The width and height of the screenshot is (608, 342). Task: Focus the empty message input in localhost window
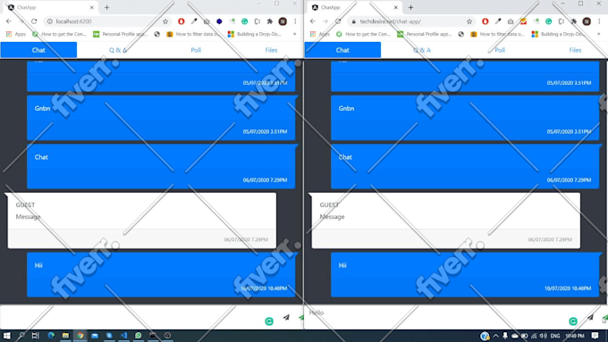point(131,317)
